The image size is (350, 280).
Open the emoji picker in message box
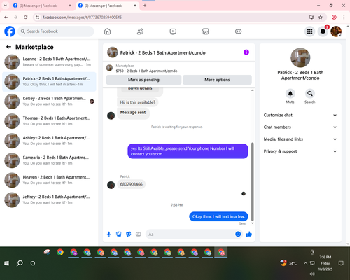tap(238, 234)
